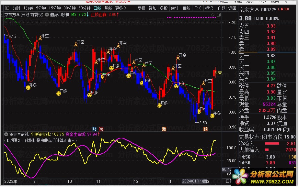Click the 标记 mark button
This screenshot has width=299, height=187.
coord(209,8)
